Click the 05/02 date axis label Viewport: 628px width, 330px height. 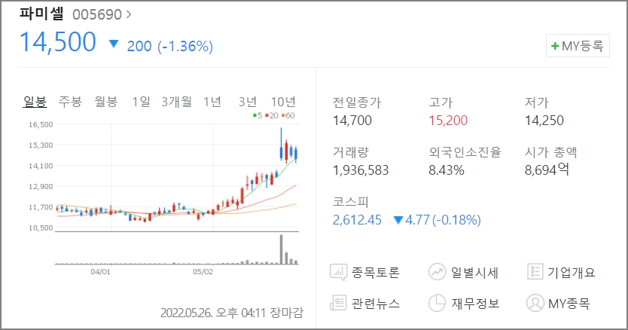pyautogui.click(x=203, y=272)
